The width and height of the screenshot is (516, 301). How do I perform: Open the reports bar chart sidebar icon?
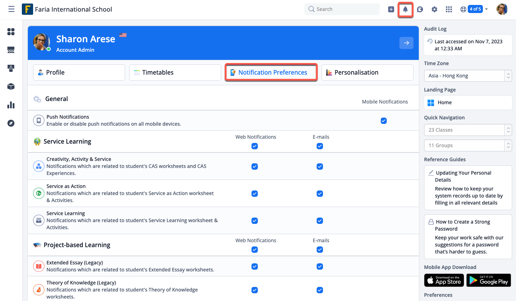coord(11,105)
